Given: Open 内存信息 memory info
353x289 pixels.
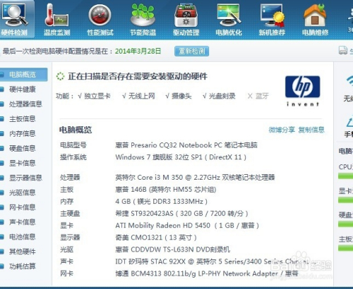Looking at the screenshot, I should (x=23, y=134).
